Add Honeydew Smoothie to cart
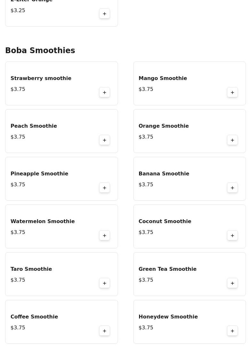Viewport: 251px width, 346px height. [232, 331]
